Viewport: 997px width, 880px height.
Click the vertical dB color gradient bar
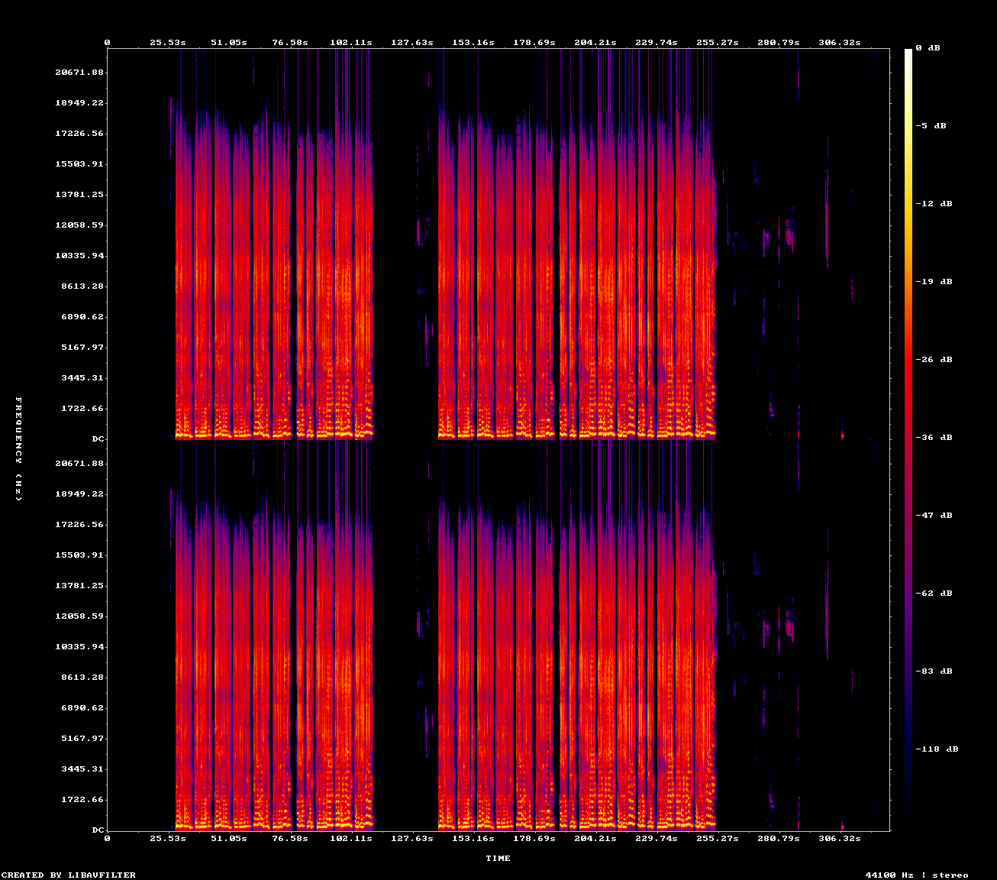(908, 439)
